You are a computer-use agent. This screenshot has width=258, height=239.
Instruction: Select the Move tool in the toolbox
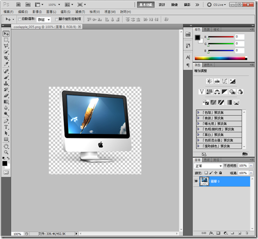click(x=6, y=34)
